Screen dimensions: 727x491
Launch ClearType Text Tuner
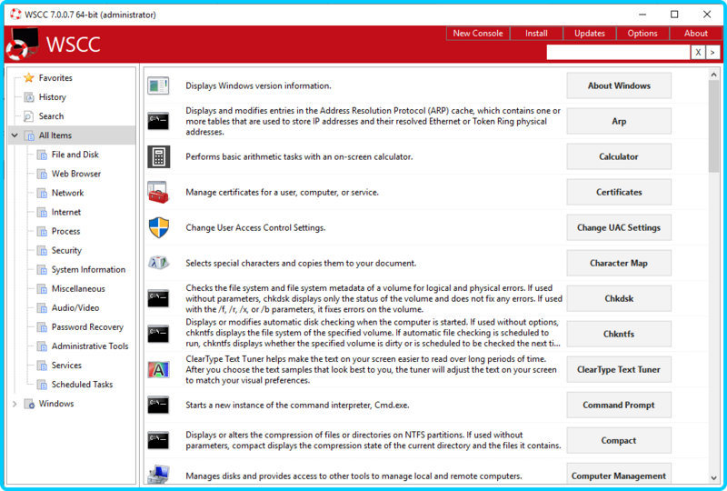click(619, 369)
